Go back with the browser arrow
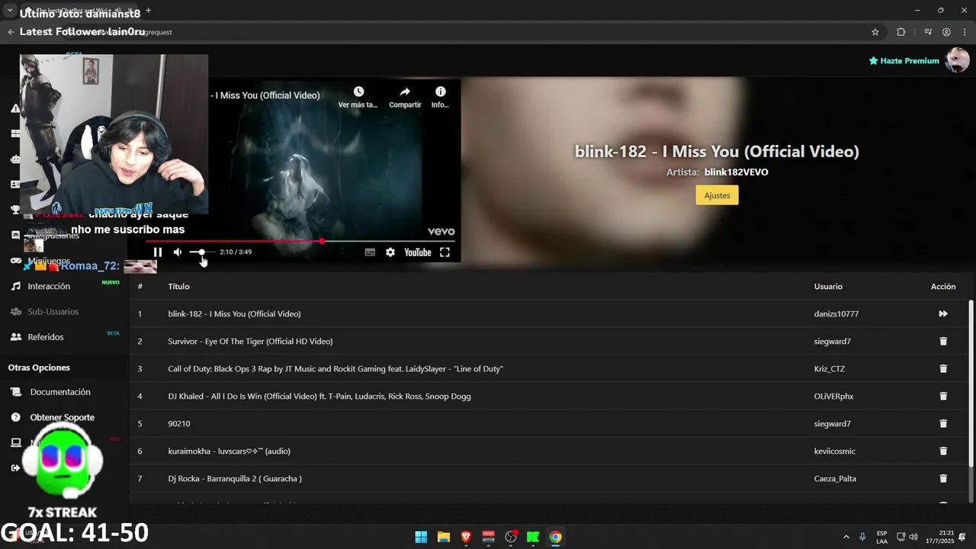 [x=11, y=32]
